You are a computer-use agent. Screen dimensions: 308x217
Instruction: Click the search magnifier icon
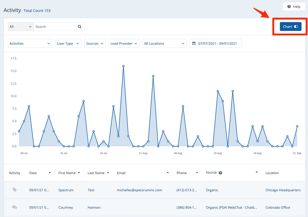(x=80, y=27)
